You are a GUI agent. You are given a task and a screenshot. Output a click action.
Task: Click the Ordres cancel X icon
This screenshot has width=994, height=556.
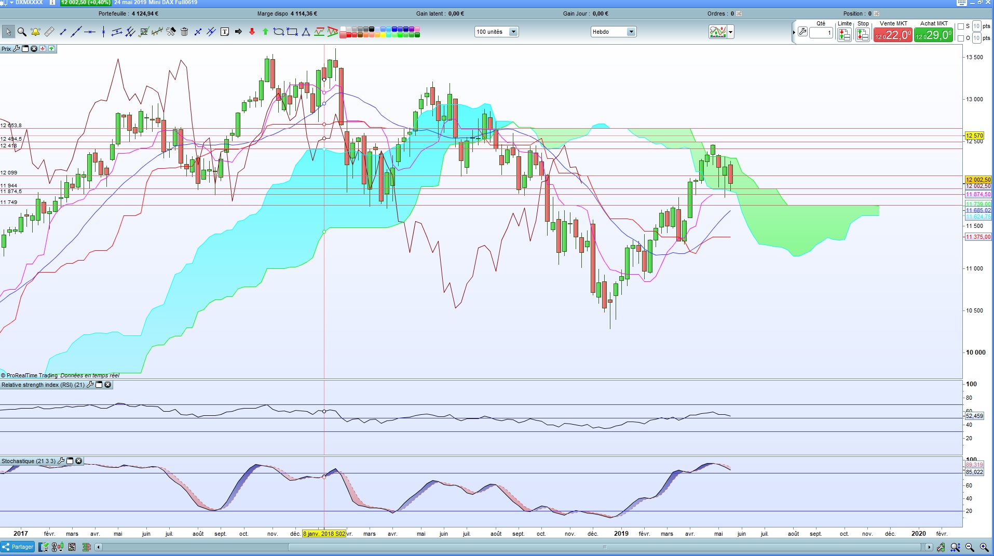(x=739, y=13)
